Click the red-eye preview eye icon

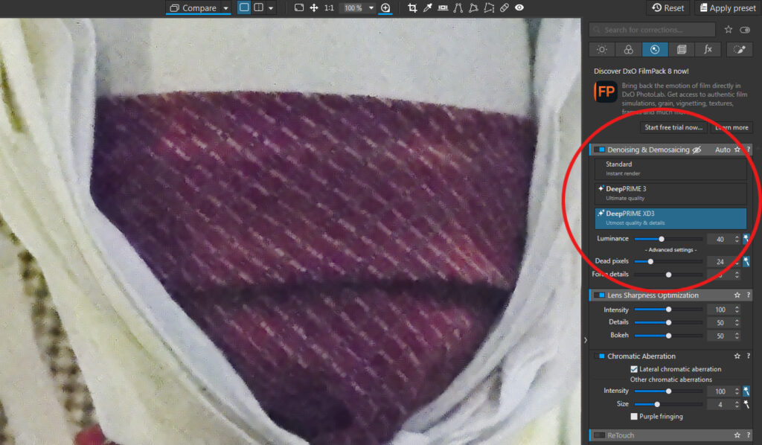click(519, 8)
